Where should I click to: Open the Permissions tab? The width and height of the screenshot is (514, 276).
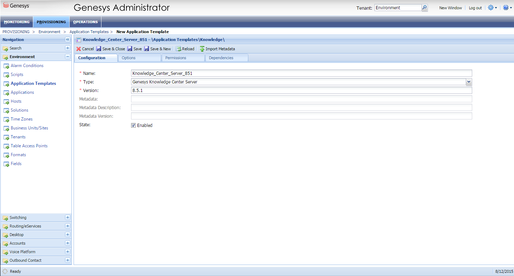[x=183, y=58]
